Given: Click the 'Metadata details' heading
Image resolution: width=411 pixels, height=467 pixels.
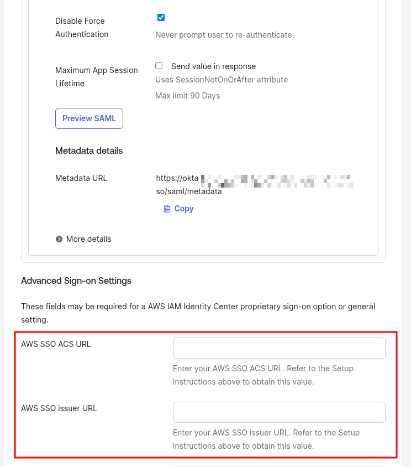Looking at the screenshot, I should [89, 151].
